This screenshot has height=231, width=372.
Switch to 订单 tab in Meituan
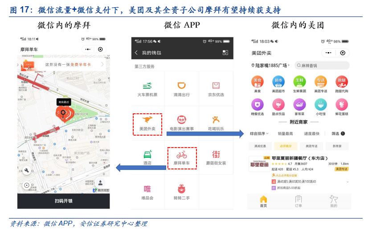coord(298,202)
